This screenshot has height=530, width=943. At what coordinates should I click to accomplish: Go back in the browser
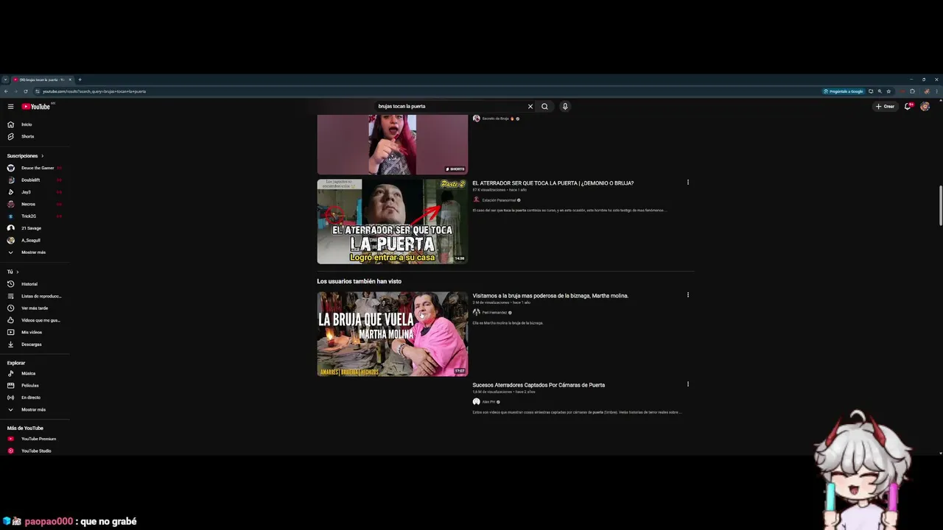click(x=6, y=91)
